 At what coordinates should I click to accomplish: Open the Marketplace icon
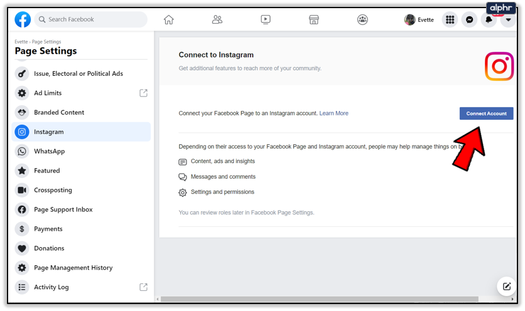click(x=314, y=19)
